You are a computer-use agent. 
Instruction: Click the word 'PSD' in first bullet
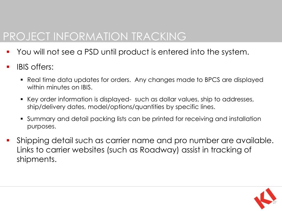coord(91,52)
